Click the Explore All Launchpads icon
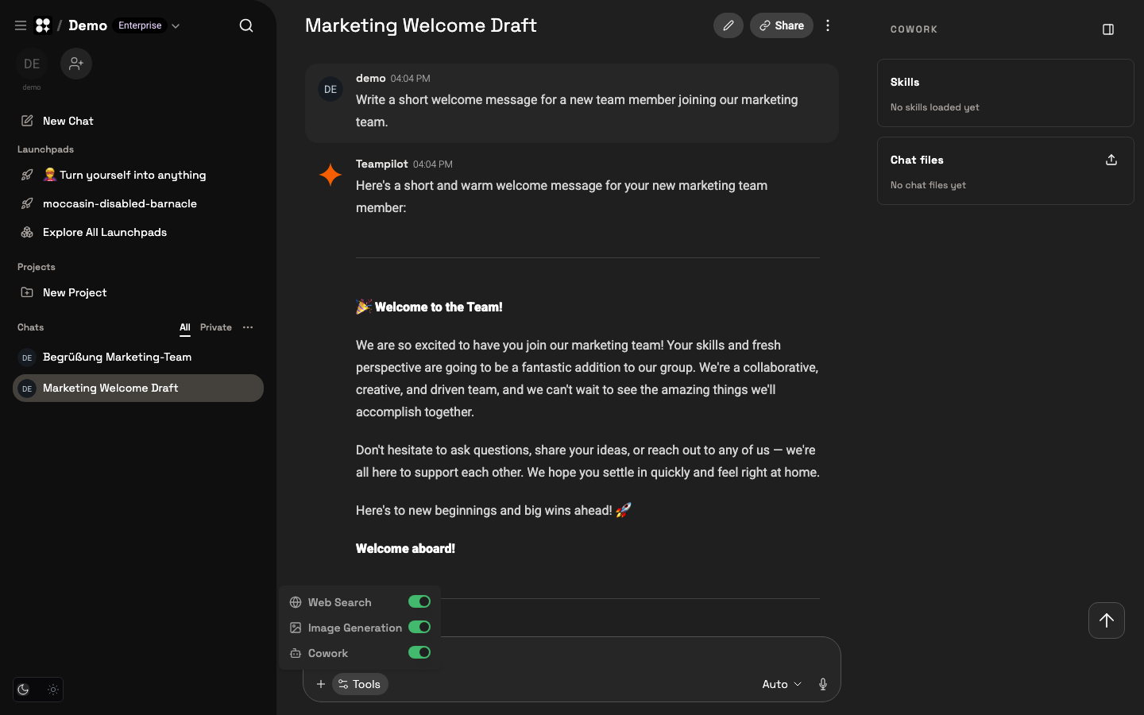 click(27, 232)
